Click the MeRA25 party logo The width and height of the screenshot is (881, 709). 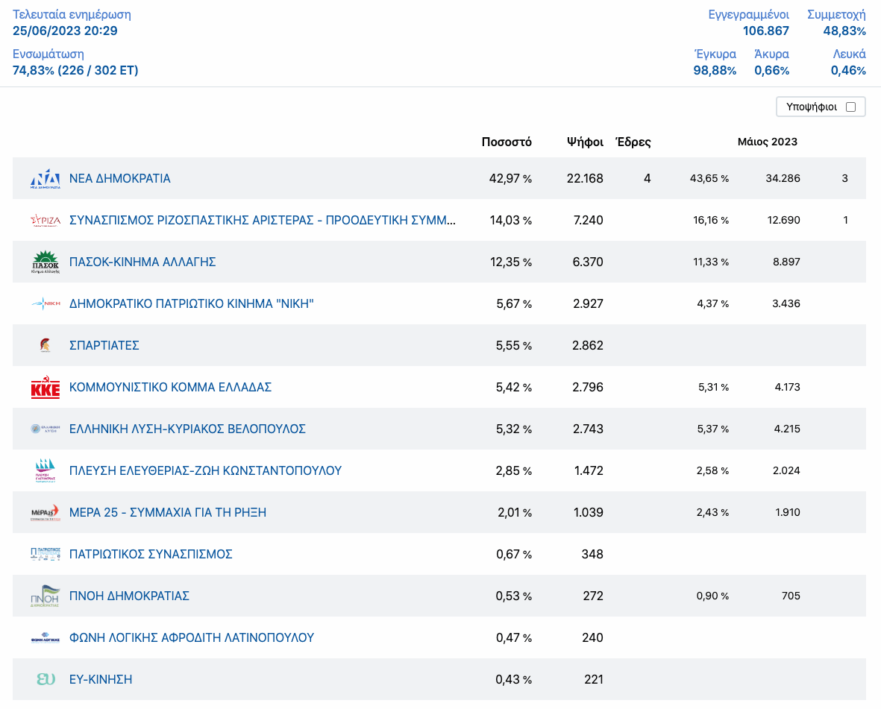[x=45, y=512]
